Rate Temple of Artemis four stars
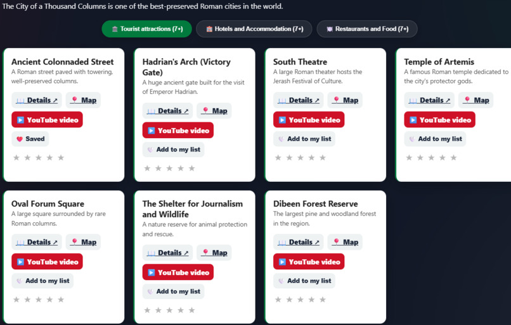511x325 pixels. 443,158
